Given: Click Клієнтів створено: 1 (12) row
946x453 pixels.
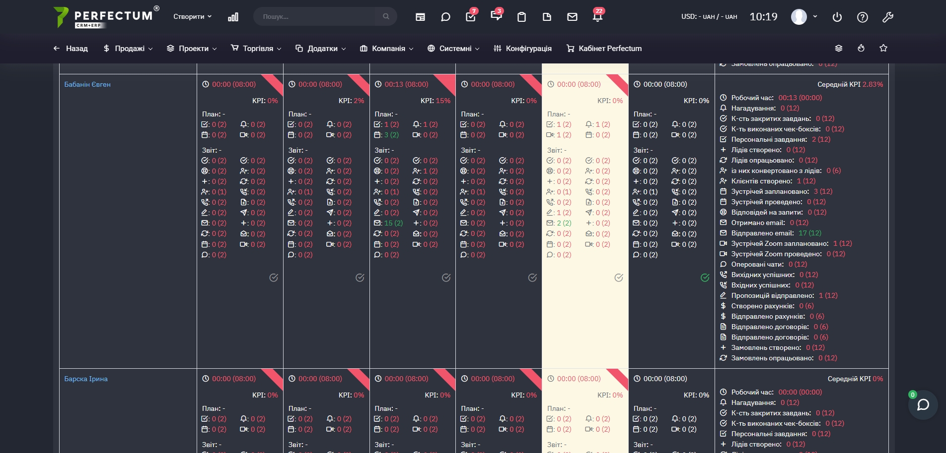Looking at the screenshot, I should point(768,181).
